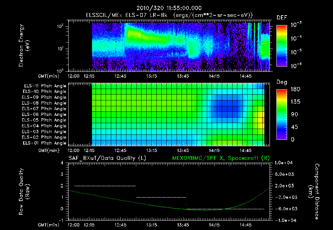The width and height of the screenshot is (333, 230).
Task: Click the 2.0e+03 Component Distance tick
Action: (x=285, y=185)
